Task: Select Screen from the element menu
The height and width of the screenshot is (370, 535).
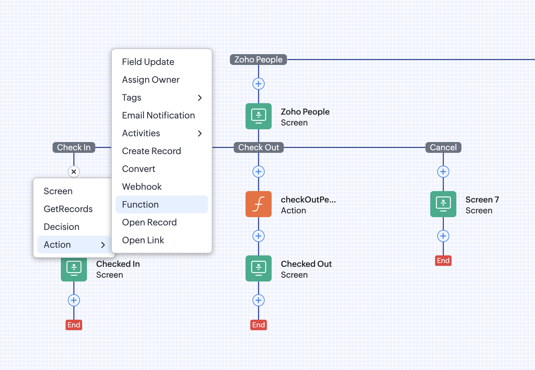Action: [x=74, y=191]
